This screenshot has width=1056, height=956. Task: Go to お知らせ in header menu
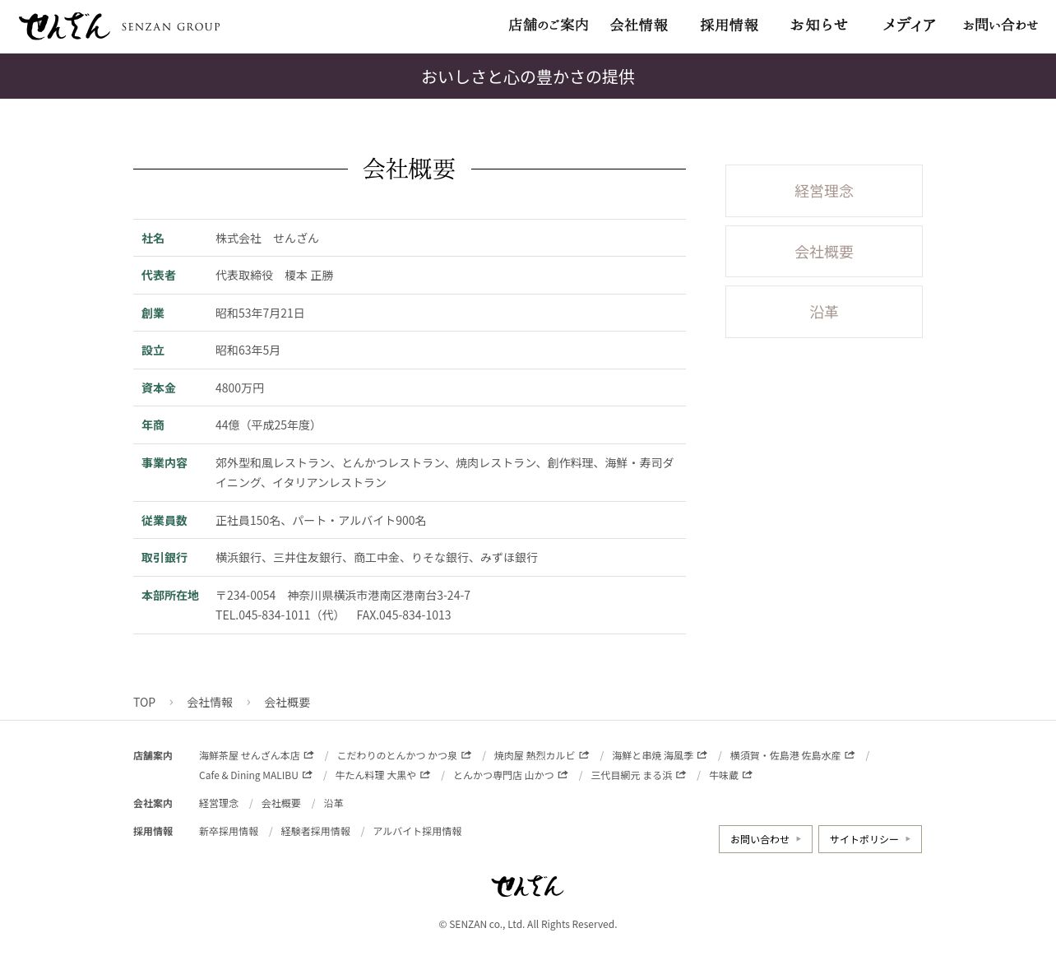(x=819, y=26)
